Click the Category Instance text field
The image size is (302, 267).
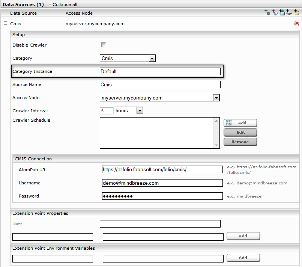160,71
